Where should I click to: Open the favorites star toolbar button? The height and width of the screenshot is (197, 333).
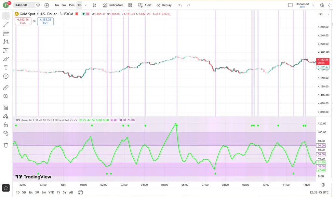[x=6, y=188]
